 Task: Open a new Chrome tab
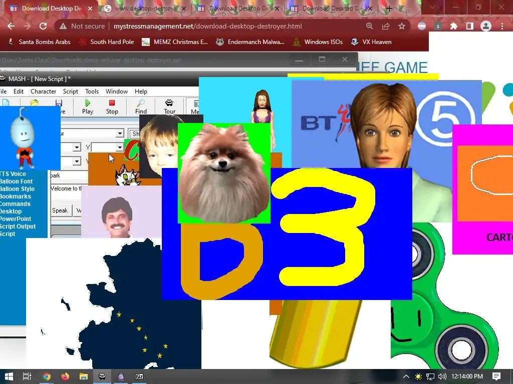click(x=389, y=9)
